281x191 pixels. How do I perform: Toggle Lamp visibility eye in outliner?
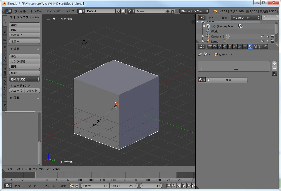click(262, 41)
